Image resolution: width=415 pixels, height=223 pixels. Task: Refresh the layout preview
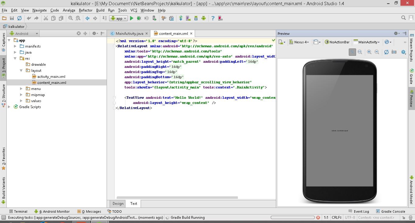386,52
